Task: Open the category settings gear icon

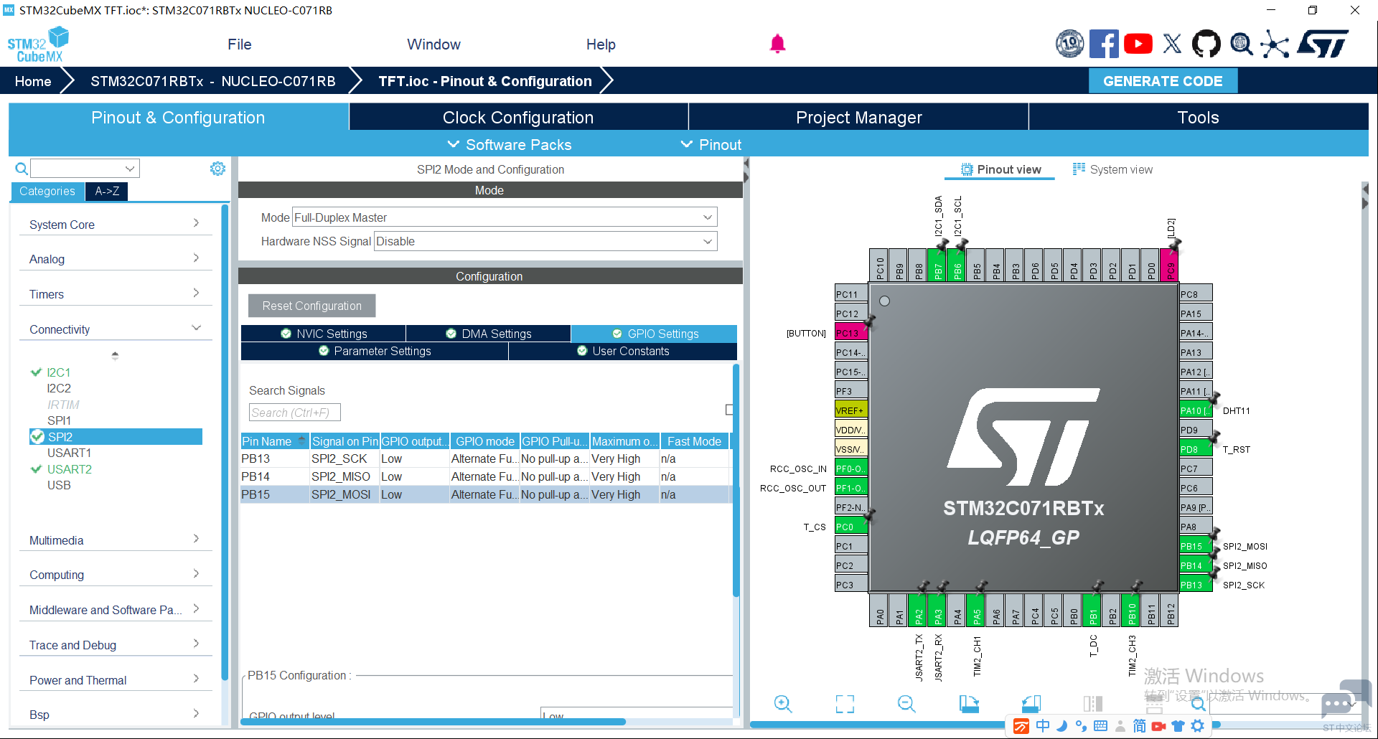Action: pyautogui.click(x=217, y=169)
